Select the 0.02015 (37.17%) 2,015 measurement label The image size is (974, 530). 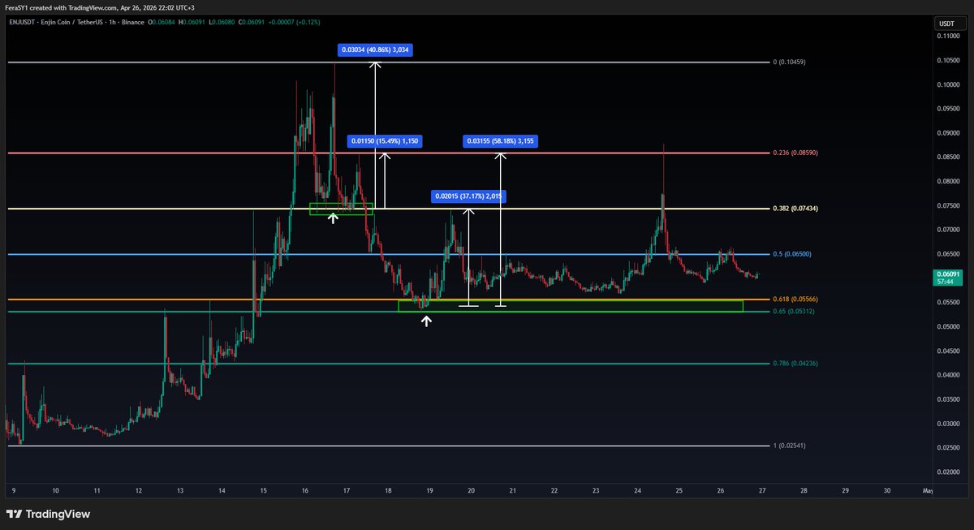468,196
